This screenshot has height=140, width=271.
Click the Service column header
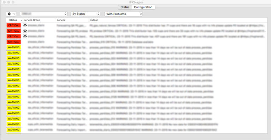(x=61, y=20)
